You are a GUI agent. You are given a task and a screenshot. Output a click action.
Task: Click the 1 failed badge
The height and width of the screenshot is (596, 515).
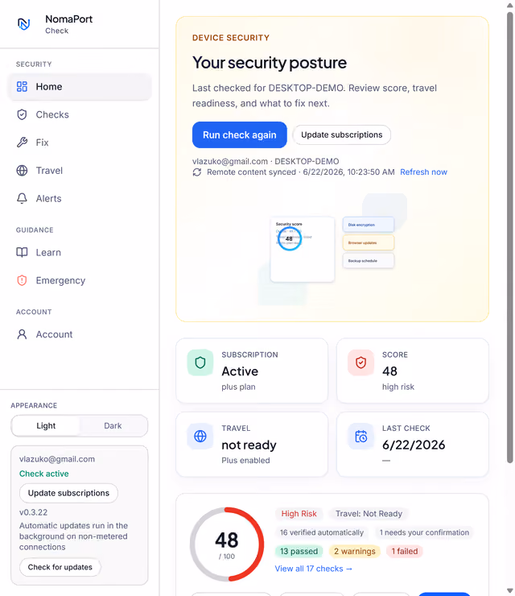pos(405,551)
